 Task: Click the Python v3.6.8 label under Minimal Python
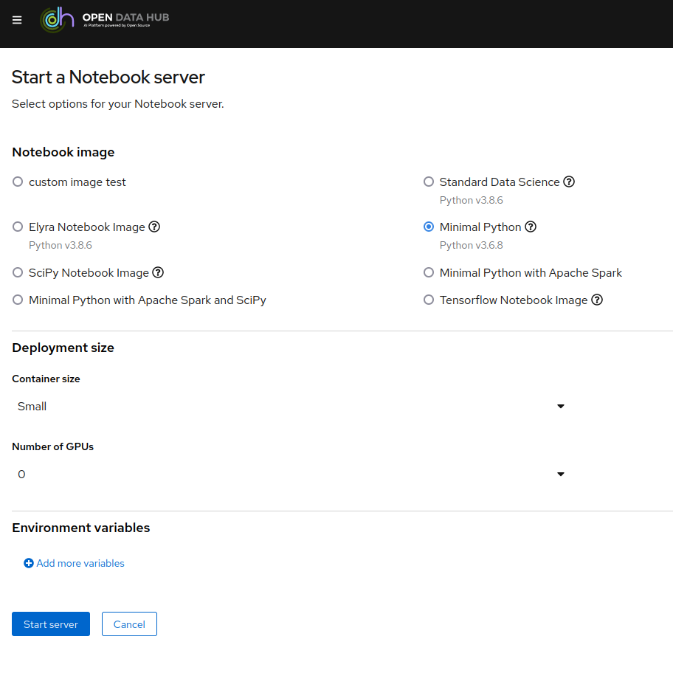tap(471, 245)
